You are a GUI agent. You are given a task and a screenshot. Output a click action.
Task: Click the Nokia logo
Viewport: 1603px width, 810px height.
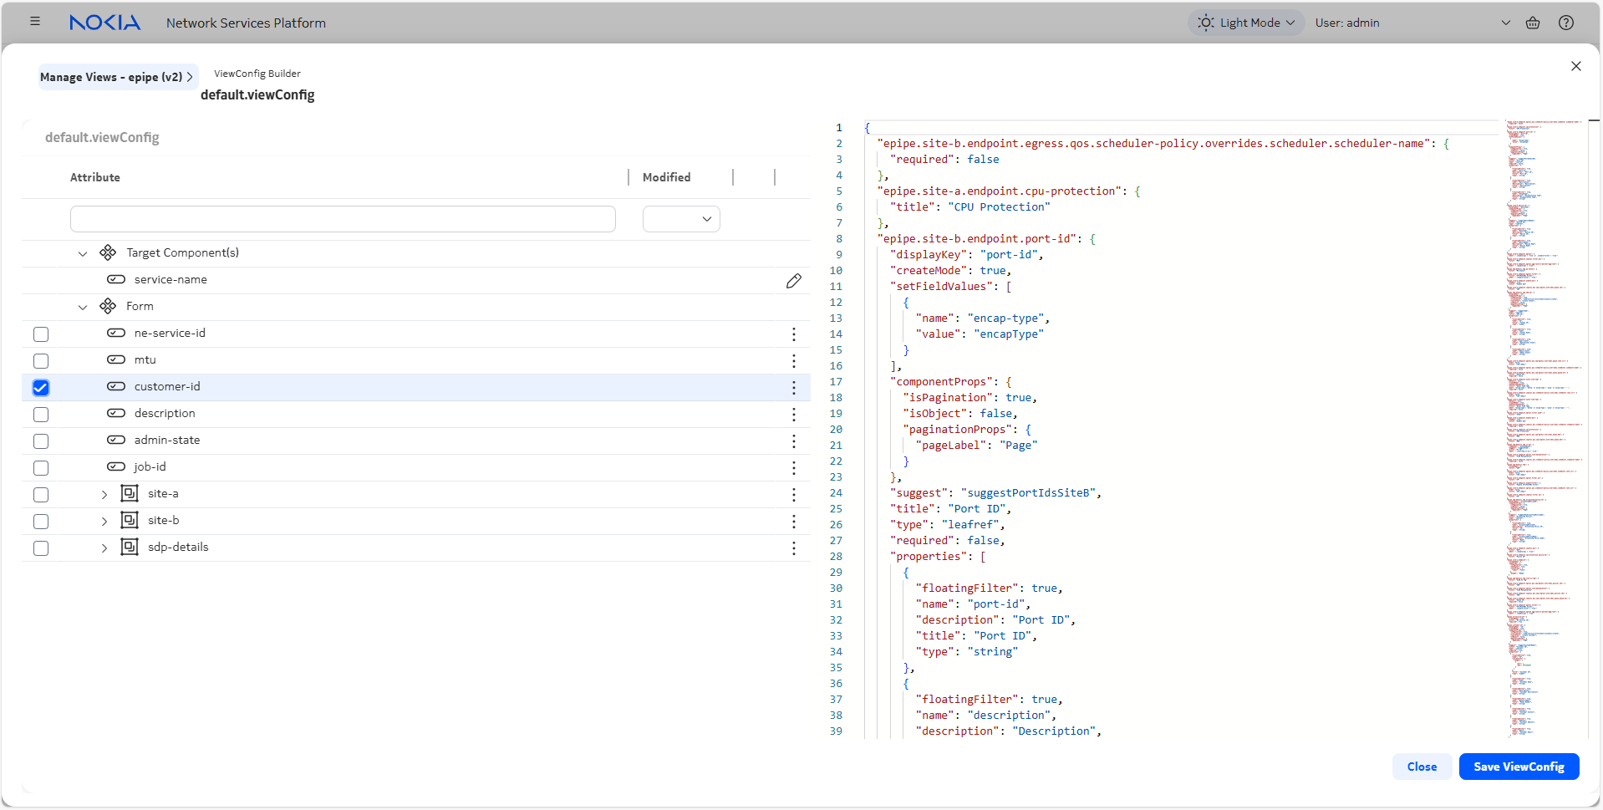[x=105, y=23]
